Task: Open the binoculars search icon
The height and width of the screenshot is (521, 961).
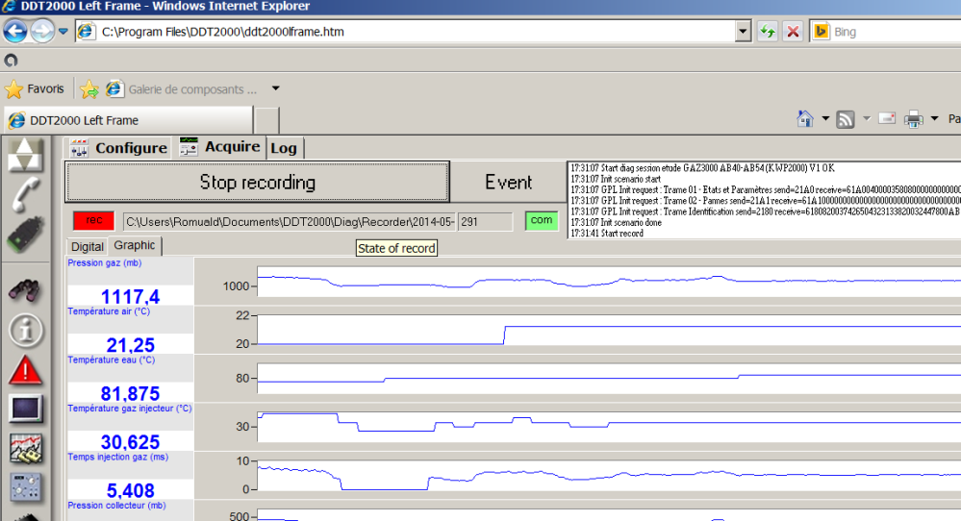Action: (x=26, y=289)
